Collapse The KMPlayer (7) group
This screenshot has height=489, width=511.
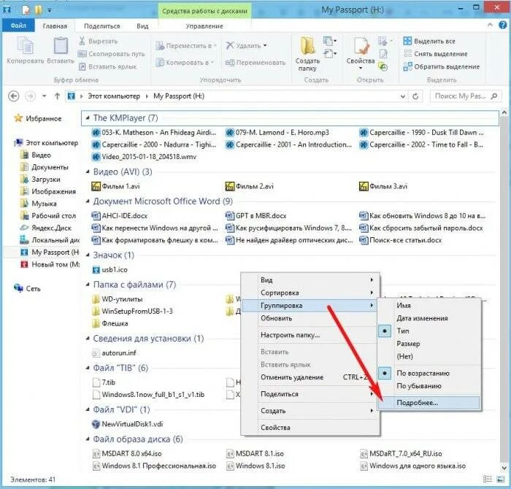(x=88, y=118)
